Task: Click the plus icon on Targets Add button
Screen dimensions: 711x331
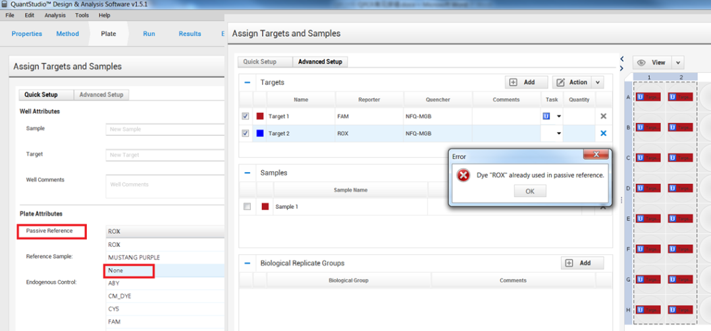Action: pyautogui.click(x=513, y=82)
